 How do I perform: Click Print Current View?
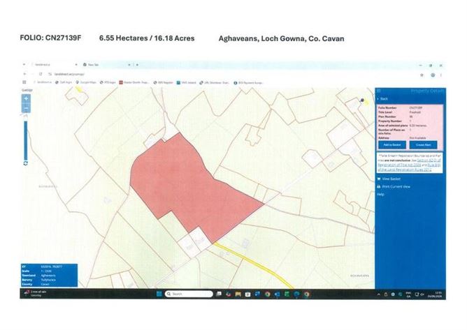point(394,187)
